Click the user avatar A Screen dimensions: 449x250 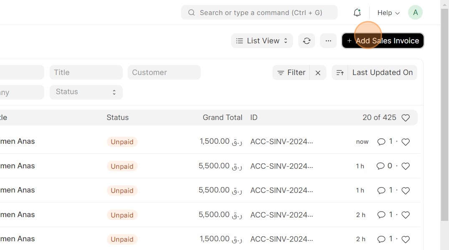[x=415, y=12]
